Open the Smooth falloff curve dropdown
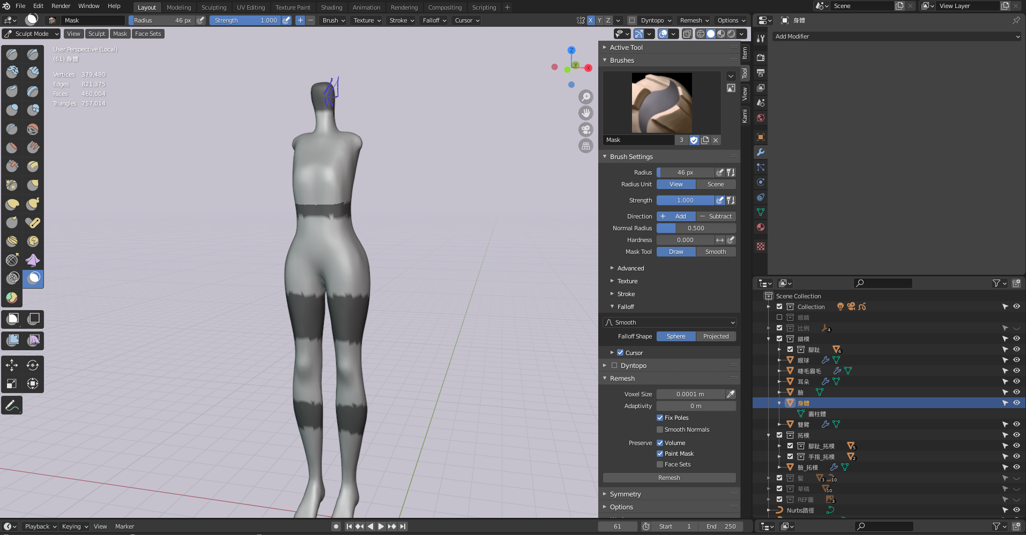 coord(670,322)
